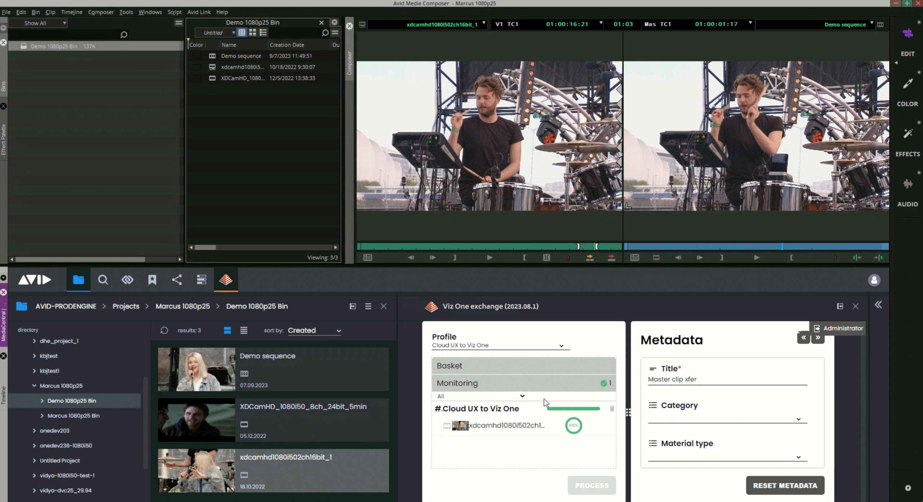Viewport: 923px width, 502px height.
Task: Switch the bin to frame view
Action: click(253, 32)
